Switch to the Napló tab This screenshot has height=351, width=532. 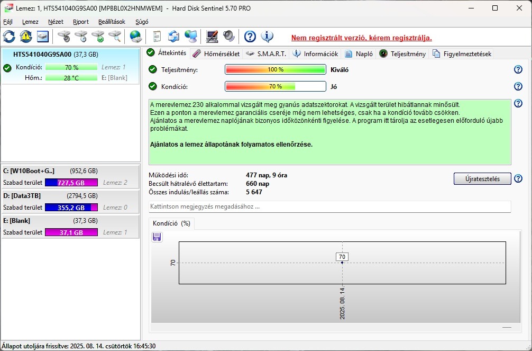tap(359, 53)
